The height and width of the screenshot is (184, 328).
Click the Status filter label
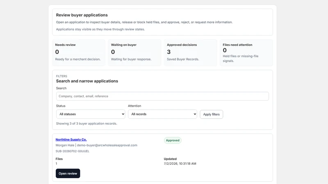61,106
